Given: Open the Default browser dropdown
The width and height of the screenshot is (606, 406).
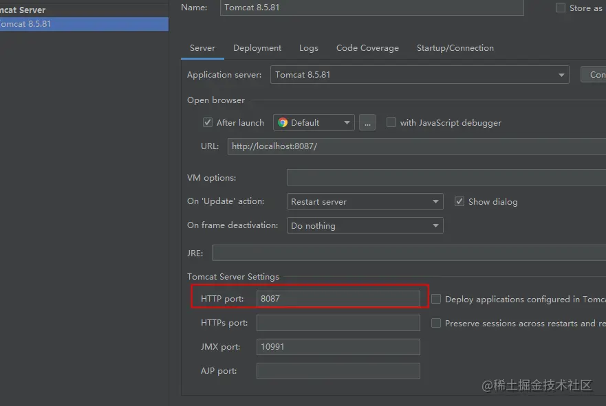Looking at the screenshot, I should pyautogui.click(x=314, y=123).
